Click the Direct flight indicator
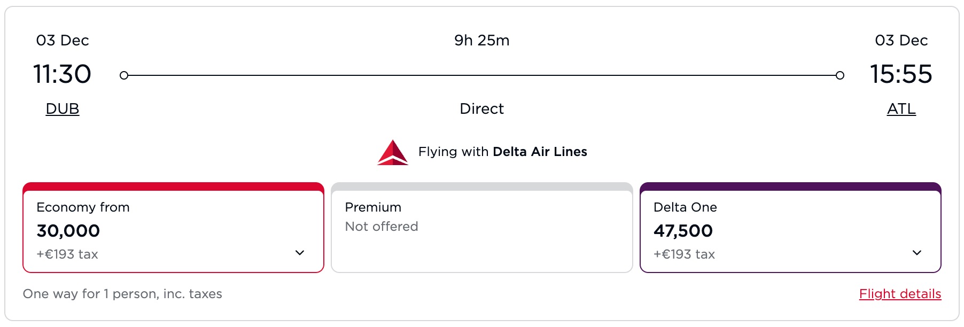The height and width of the screenshot is (327, 964). tap(482, 108)
